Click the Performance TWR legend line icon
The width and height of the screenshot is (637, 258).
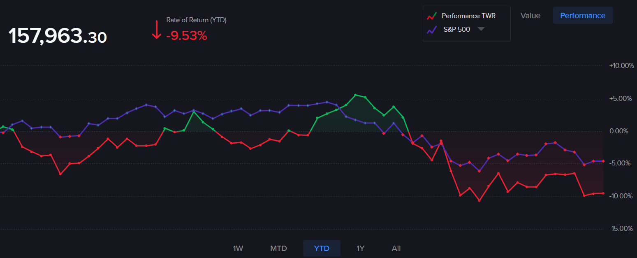point(431,16)
